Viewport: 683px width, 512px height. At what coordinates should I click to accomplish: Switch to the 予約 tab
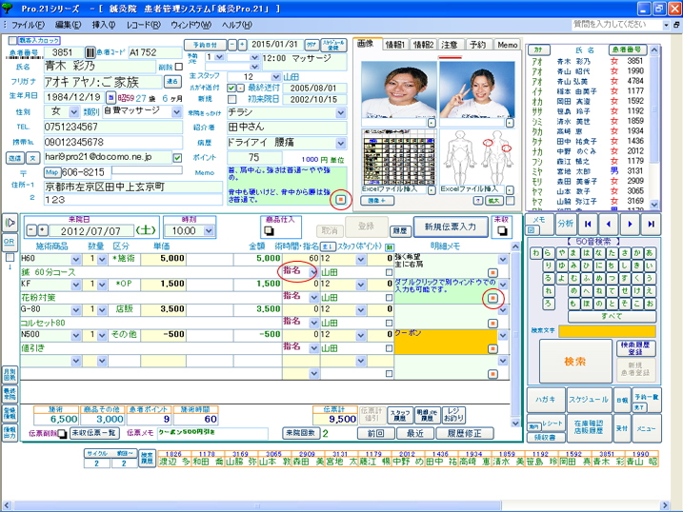(478, 45)
